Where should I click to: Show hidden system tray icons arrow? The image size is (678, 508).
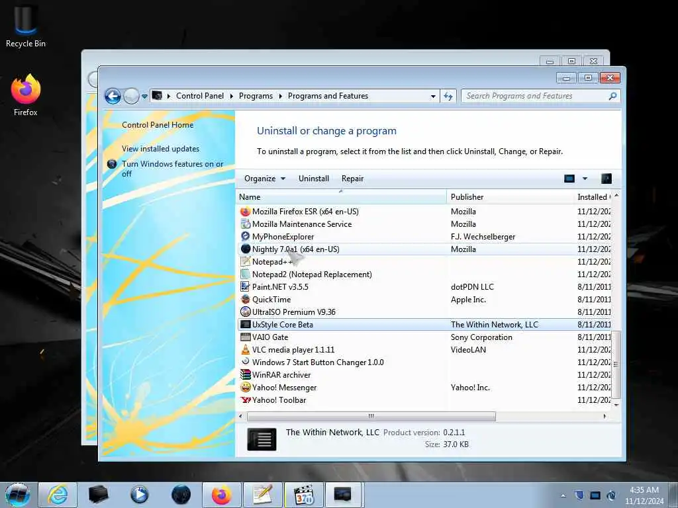(x=563, y=495)
